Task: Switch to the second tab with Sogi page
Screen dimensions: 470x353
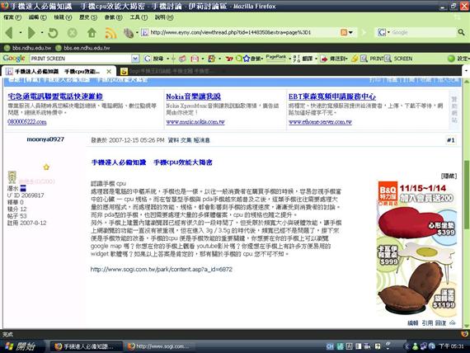Action: pos(168,71)
